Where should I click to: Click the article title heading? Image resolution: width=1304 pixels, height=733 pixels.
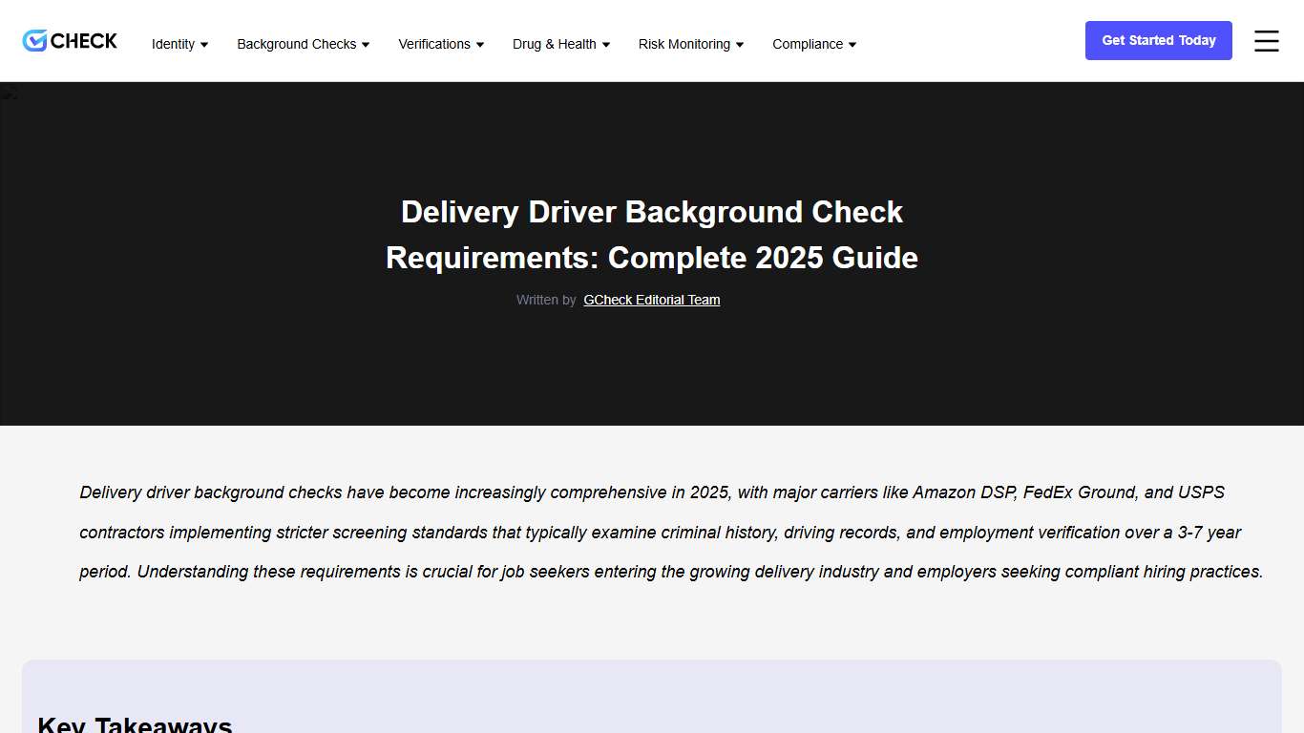pos(652,235)
